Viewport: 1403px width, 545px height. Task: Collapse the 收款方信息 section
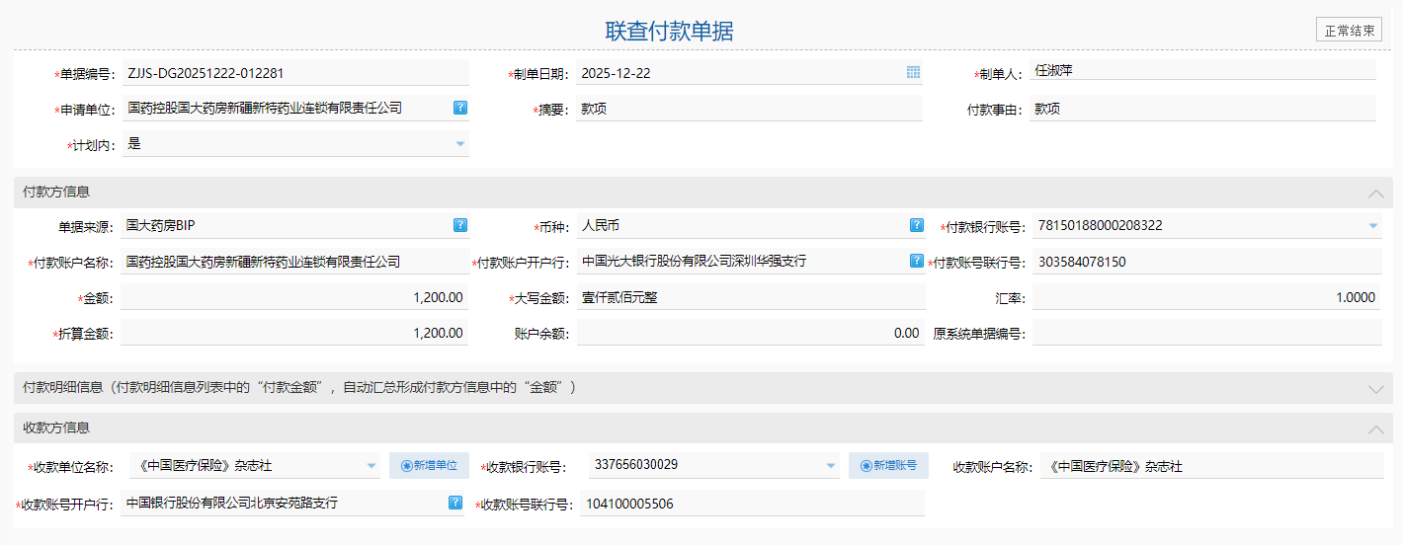click(1375, 428)
